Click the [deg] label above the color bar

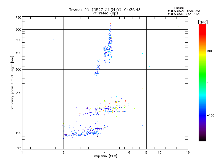203,22
